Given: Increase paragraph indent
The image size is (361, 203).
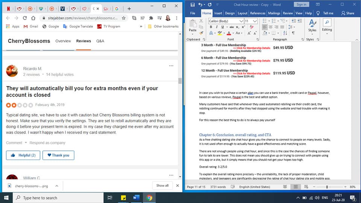Looking at the screenshot, I should (x=300, y=21).
